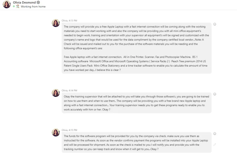Click avatar next to 4:13 PM message
237x163 pixels.
tap(56, 23)
